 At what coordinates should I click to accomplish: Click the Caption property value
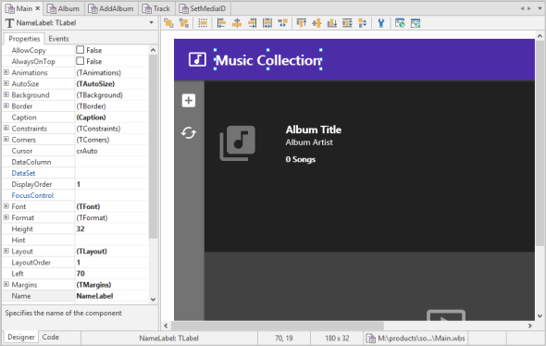pos(111,117)
